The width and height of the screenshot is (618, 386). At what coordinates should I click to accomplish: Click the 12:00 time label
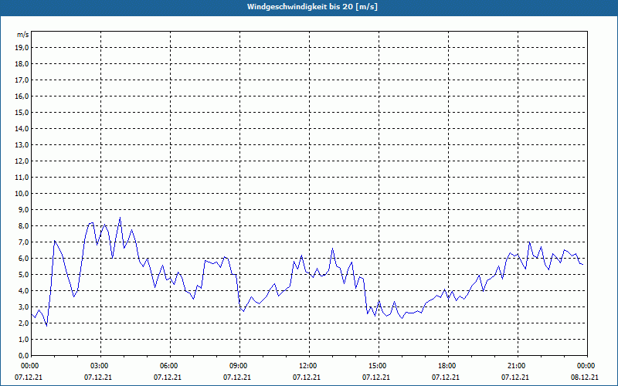pyautogui.click(x=308, y=366)
